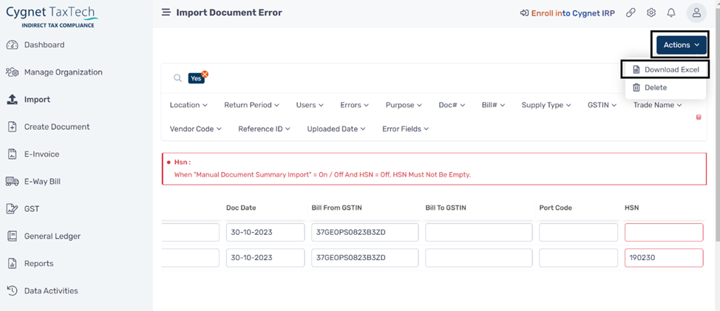Click the Hsn error message text

[322, 175]
